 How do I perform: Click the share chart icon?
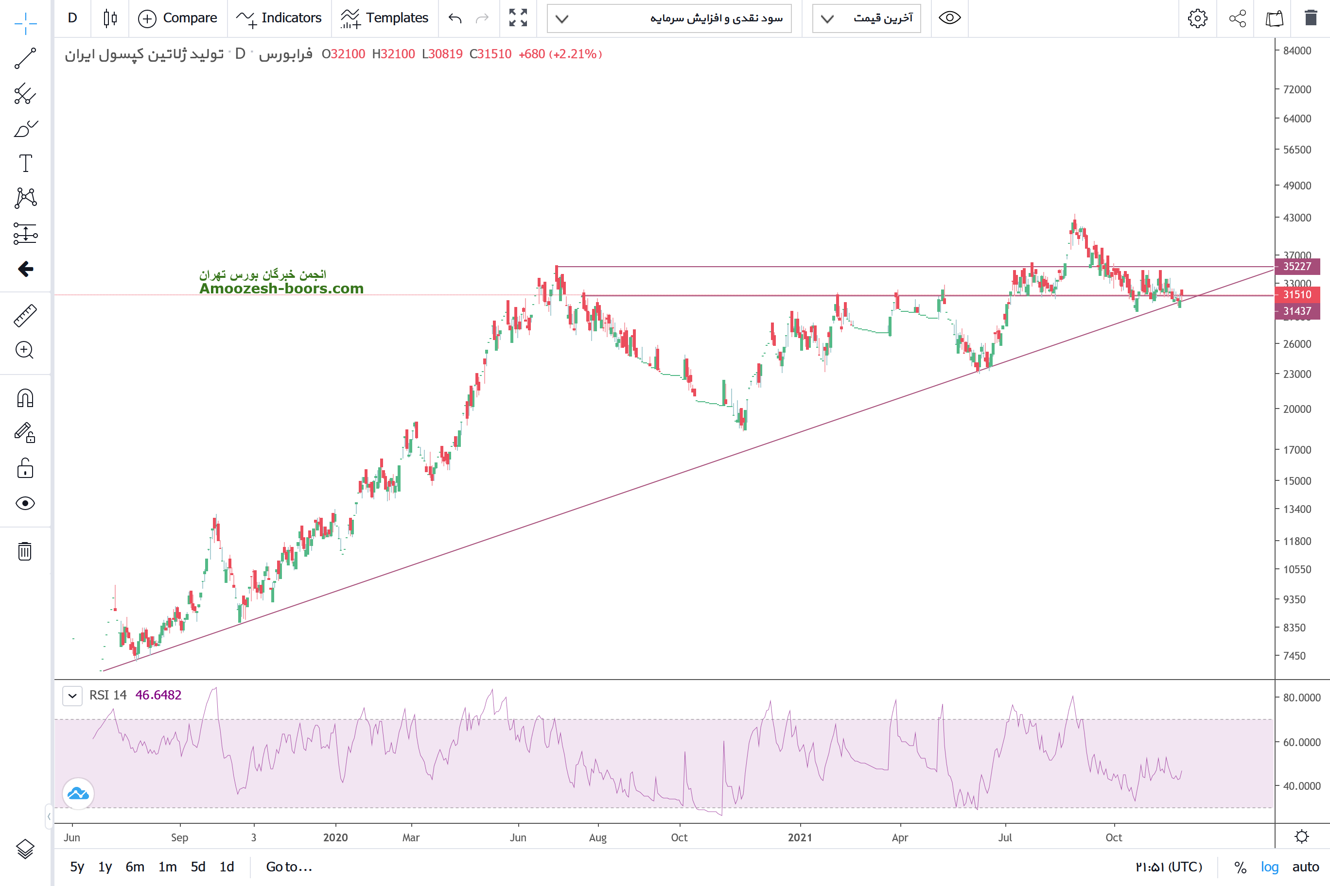point(1237,18)
